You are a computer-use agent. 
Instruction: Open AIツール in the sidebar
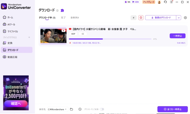point(9,25)
